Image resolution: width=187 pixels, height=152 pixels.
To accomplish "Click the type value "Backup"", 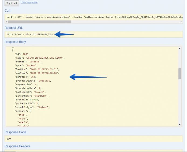I will [31, 65].
